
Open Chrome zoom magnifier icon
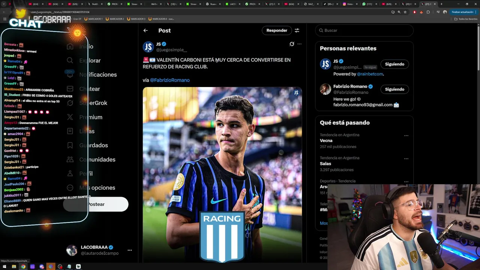click(x=399, y=12)
